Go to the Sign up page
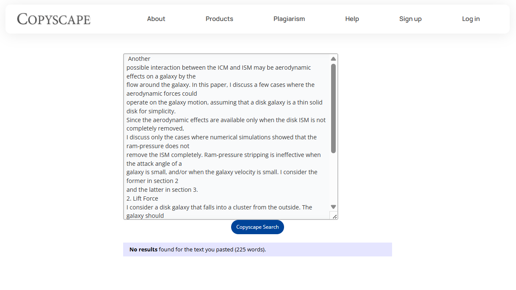The width and height of the screenshot is (516, 290). point(411,19)
